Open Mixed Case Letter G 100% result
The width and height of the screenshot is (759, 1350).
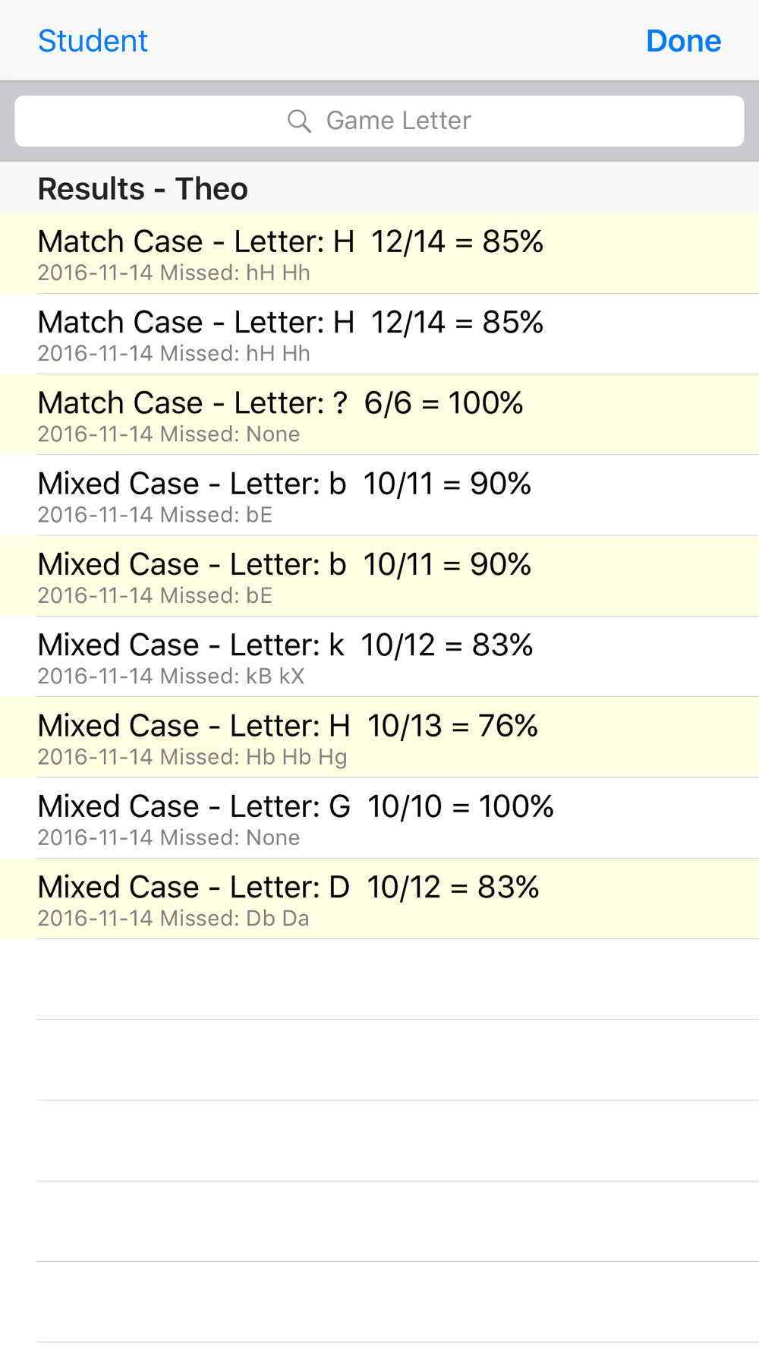(379, 818)
